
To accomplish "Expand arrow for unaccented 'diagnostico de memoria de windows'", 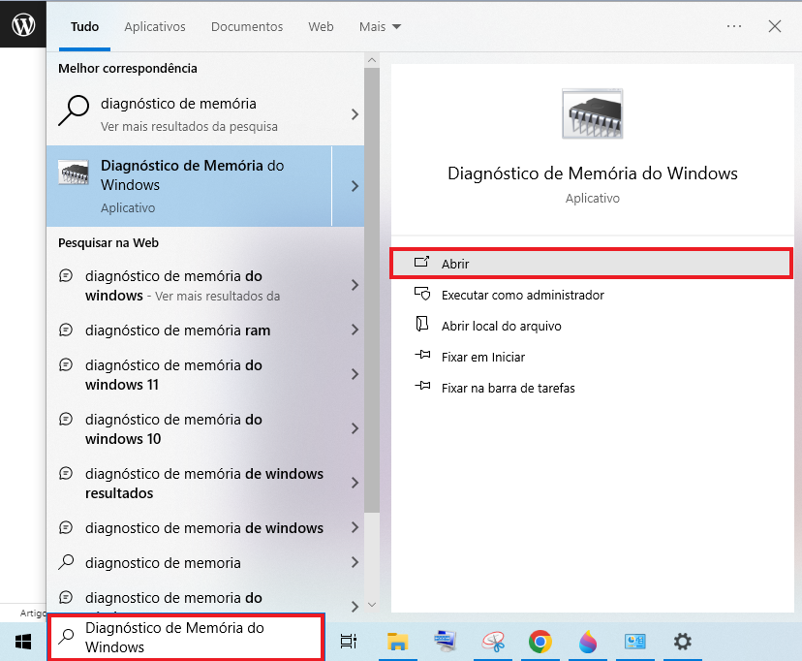I will click(355, 527).
